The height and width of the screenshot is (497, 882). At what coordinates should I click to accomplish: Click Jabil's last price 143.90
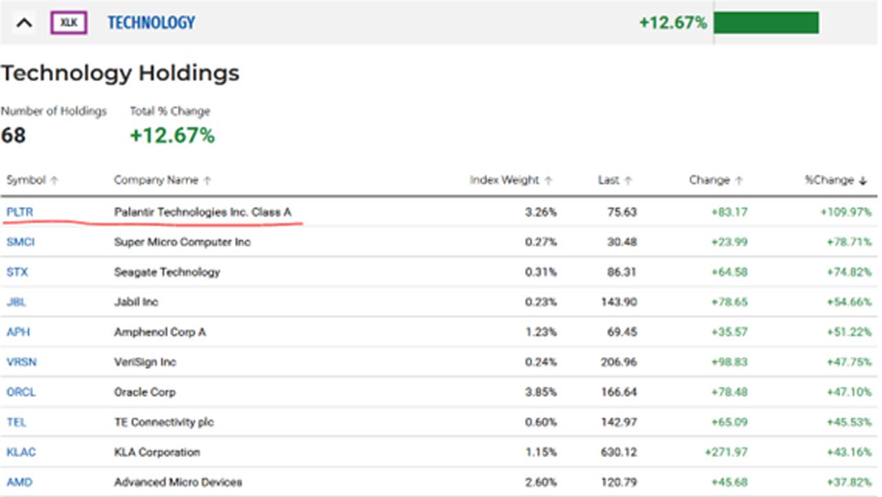(619, 302)
